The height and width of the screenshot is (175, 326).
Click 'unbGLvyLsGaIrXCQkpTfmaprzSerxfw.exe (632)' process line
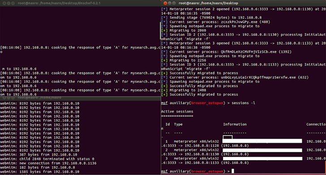[235, 77]
